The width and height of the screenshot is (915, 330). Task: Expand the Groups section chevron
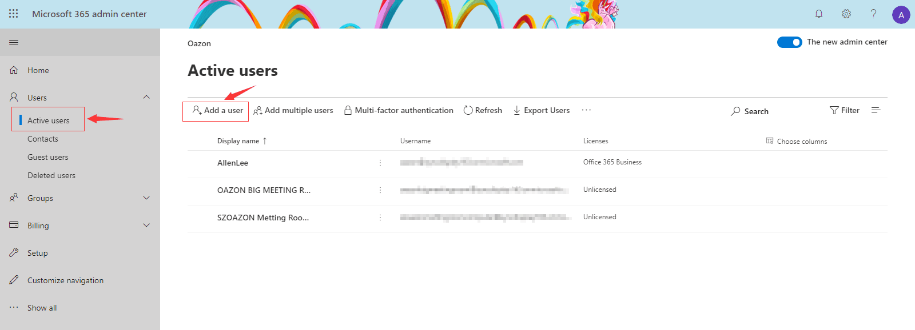click(x=146, y=198)
